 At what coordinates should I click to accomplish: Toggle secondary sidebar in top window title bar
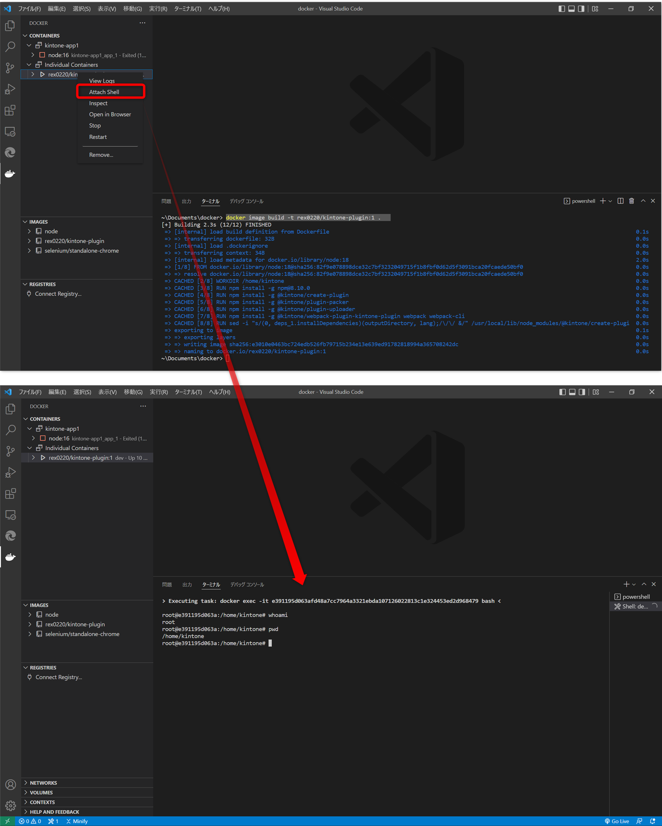581,9
